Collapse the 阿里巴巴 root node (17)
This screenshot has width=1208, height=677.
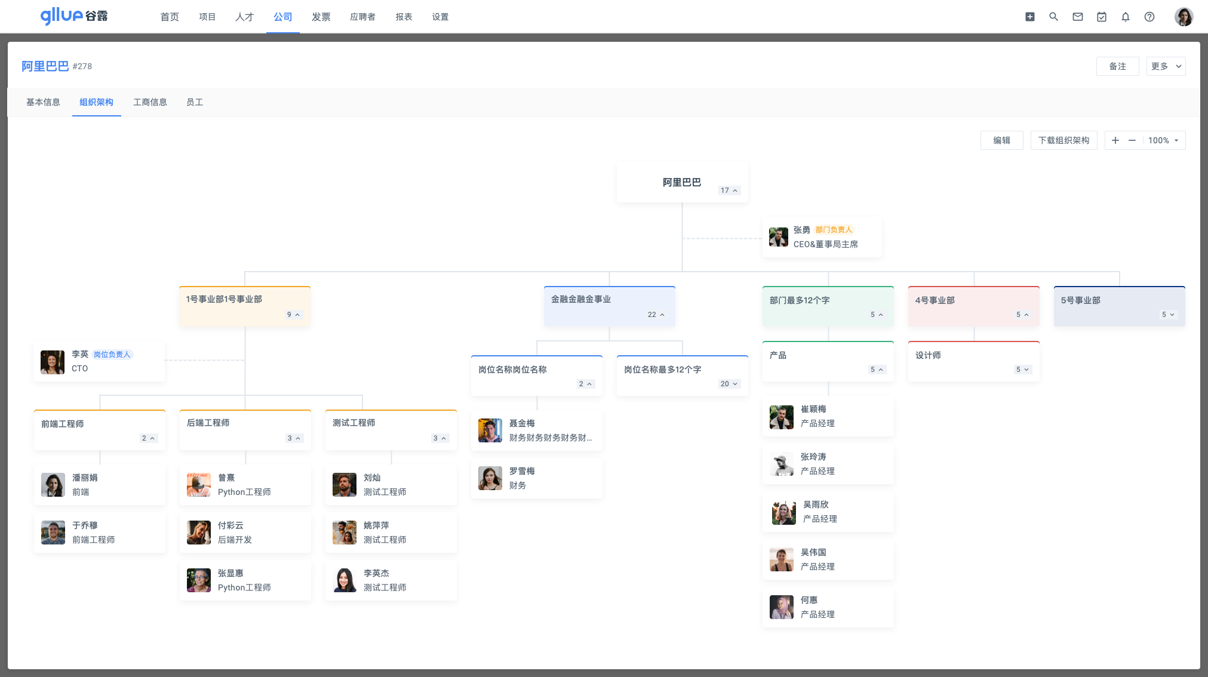click(729, 190)
